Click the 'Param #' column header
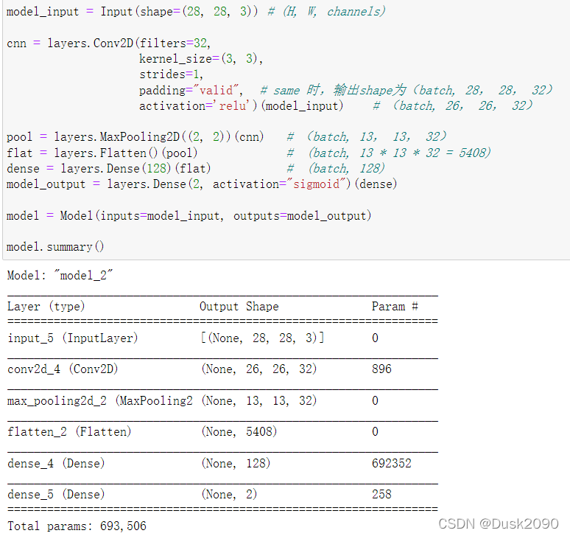 tap(395, 307)
